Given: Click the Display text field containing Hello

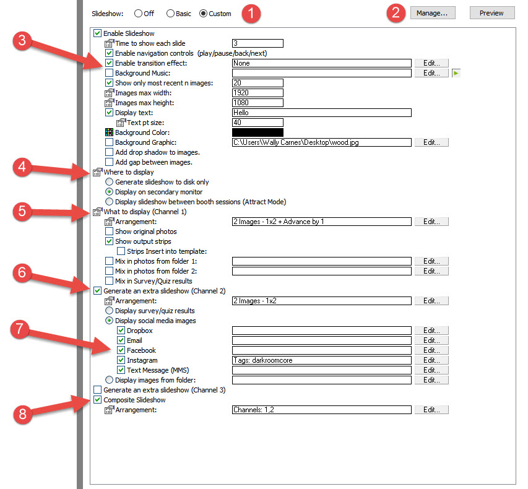Looking at the screenshot, I should click(322, 113).
